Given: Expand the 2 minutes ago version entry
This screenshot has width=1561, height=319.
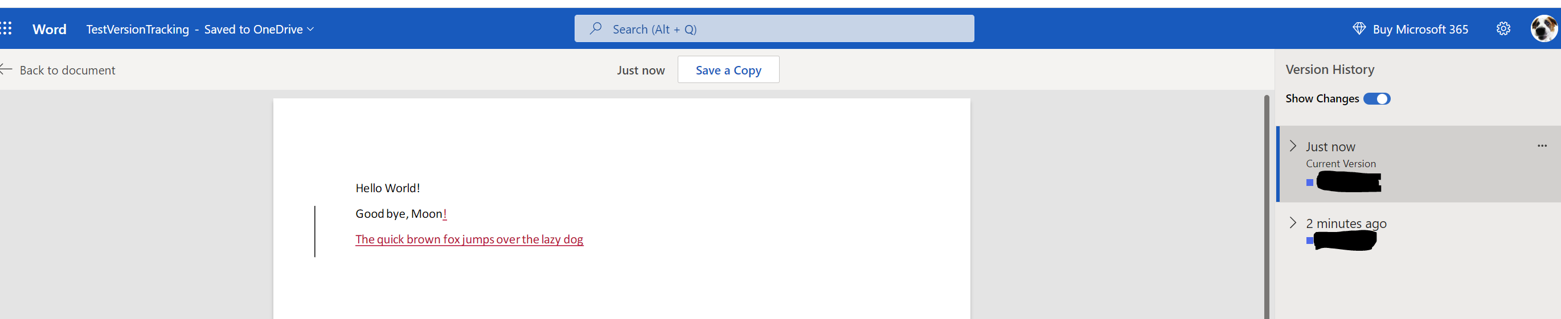Looking at the screenshot, I should tap(1293, 222).
